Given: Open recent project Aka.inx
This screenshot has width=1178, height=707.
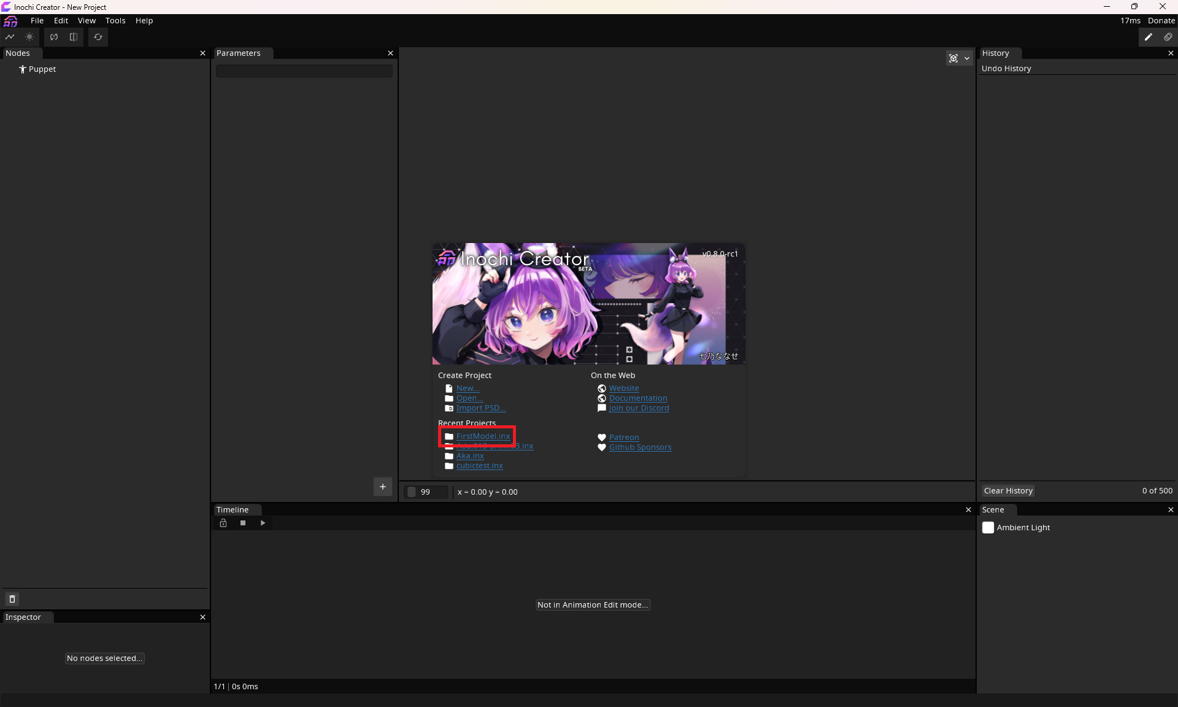Looking at the screenshot, I should click(470, 456).
